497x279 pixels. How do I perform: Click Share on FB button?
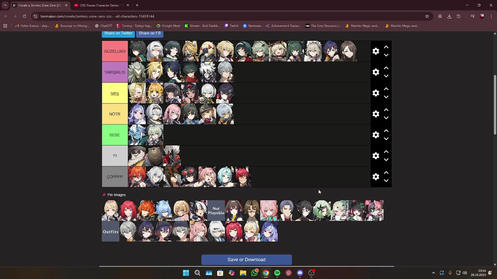[149, 33]
